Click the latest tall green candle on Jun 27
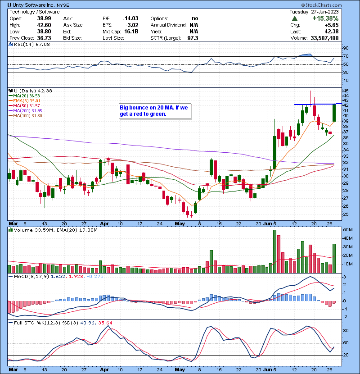The image size is (360, 374). click(x=334, y=113)
